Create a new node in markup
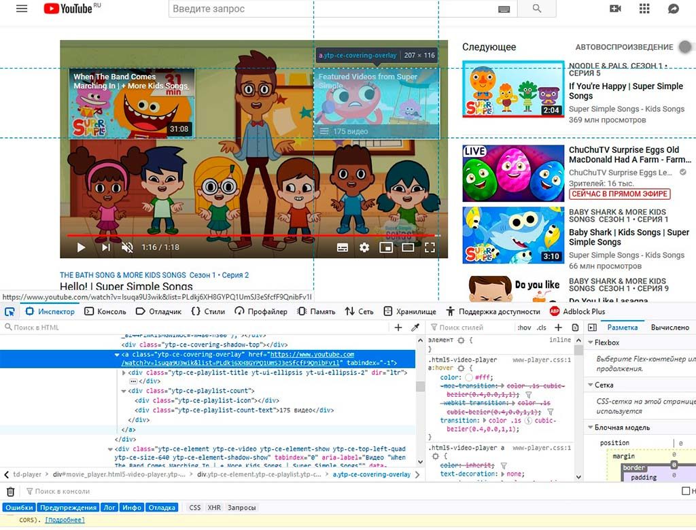The width and height of the screenshot is (696, 530). [x=398, y=327]
